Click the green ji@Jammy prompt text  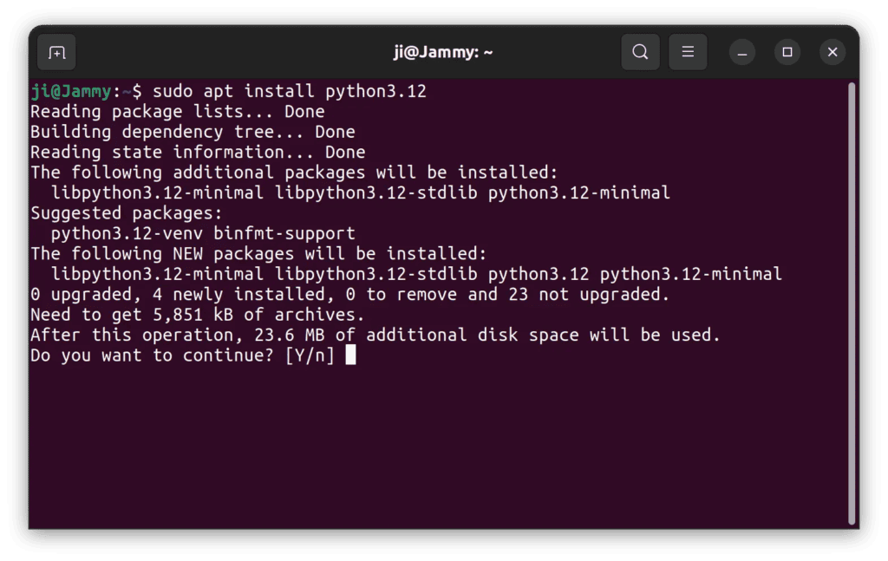(x=70, y=91)
